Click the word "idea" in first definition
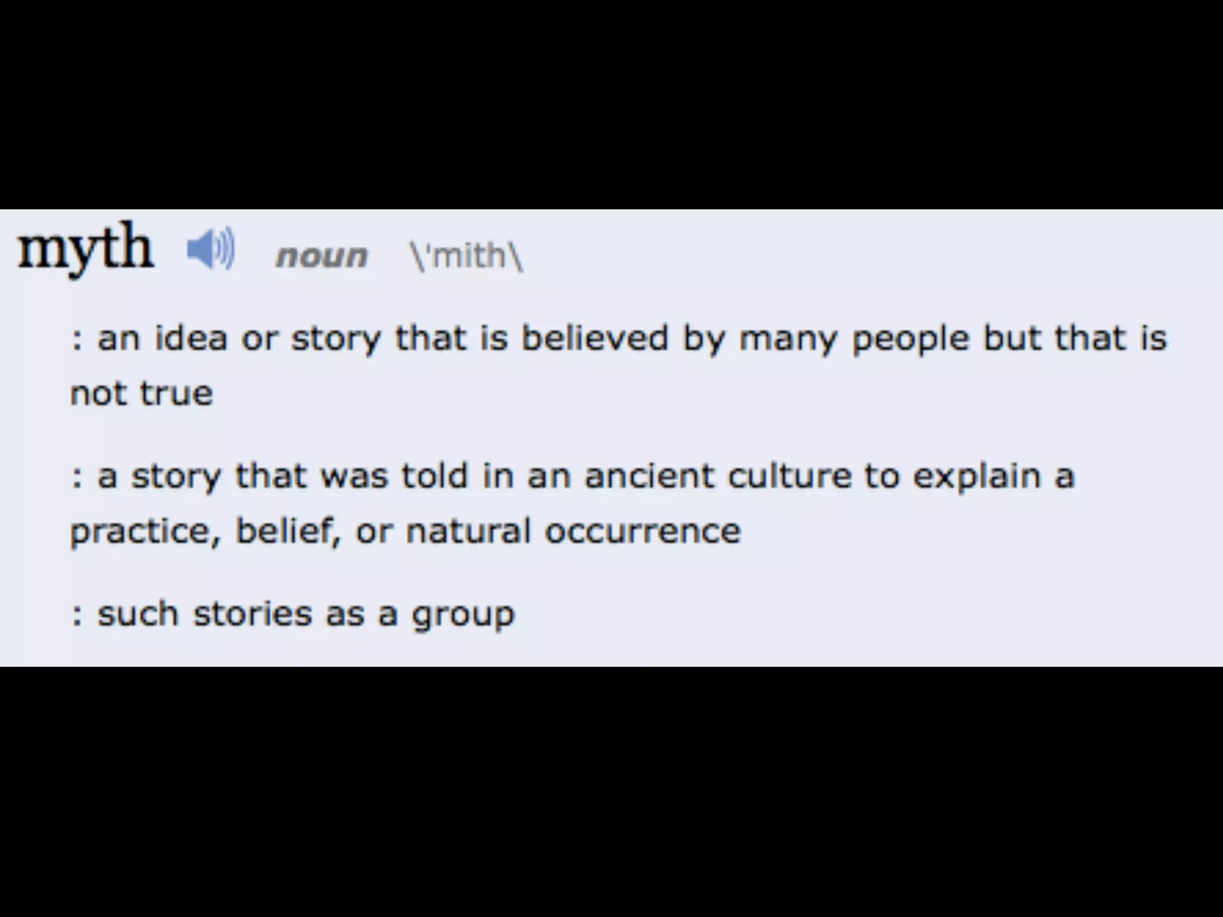The image size is (1223, 917). coord(191,338)
